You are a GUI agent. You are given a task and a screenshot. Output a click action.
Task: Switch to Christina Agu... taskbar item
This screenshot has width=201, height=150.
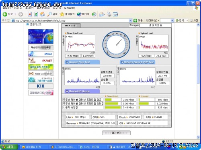click(63, 147)
